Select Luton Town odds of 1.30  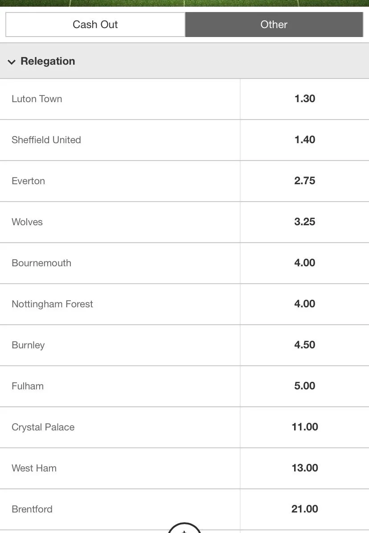tap(304, 99)
